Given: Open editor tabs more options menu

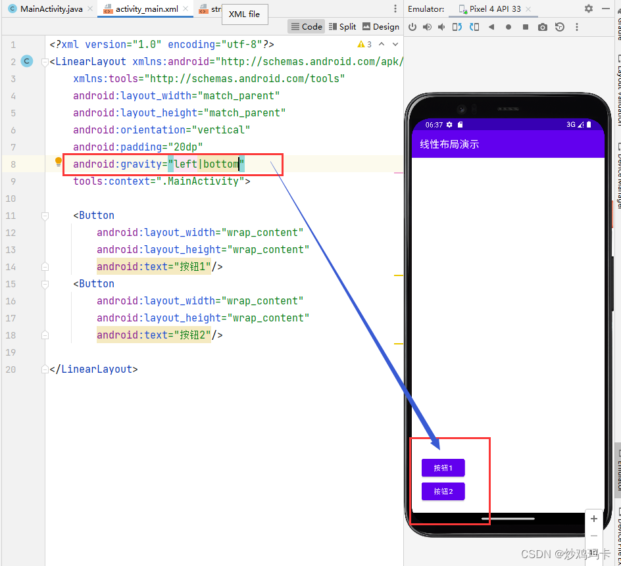Looking at the screenshot, I should pos(395,9).
